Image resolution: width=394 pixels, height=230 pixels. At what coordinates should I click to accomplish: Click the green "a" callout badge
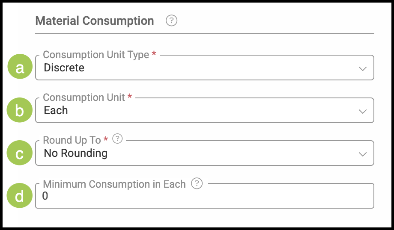coord(20,68)
